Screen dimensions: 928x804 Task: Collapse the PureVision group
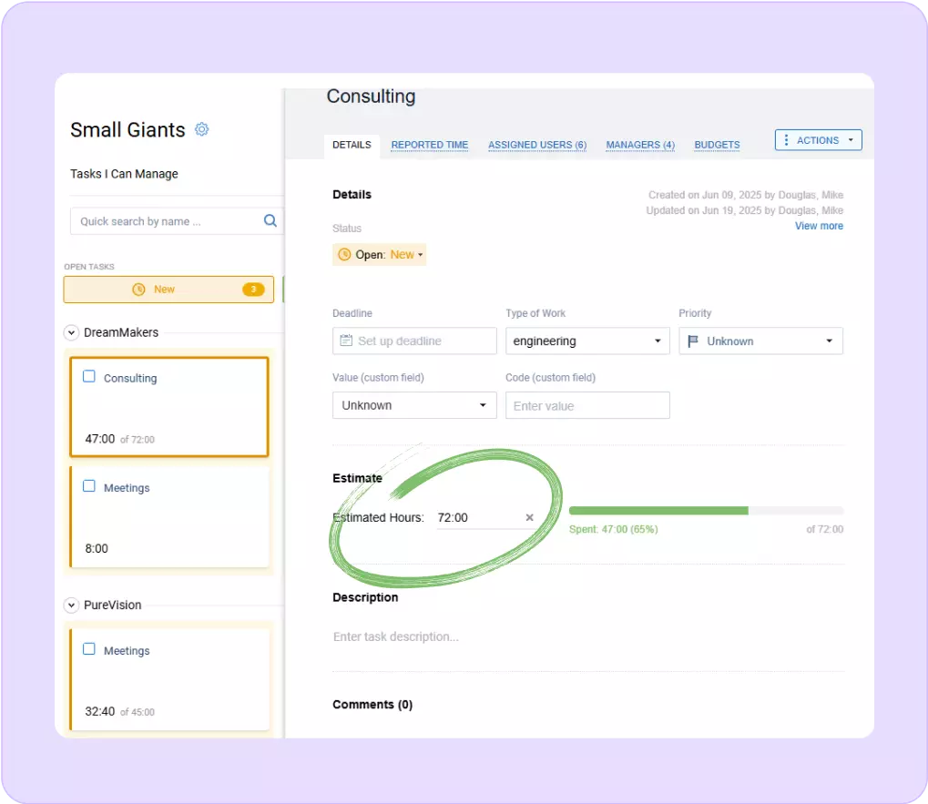coord(71,606)
